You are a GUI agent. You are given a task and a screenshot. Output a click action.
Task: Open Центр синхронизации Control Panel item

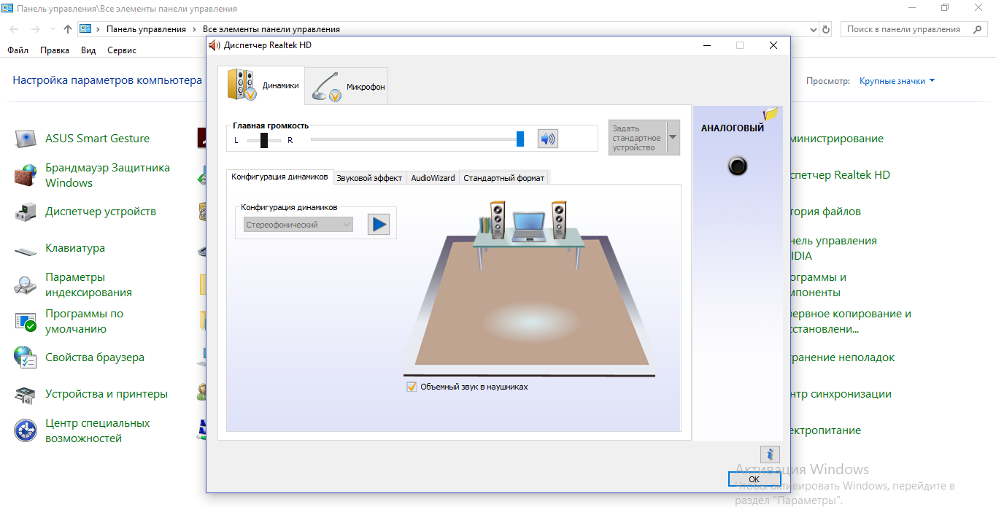(839, 394)
